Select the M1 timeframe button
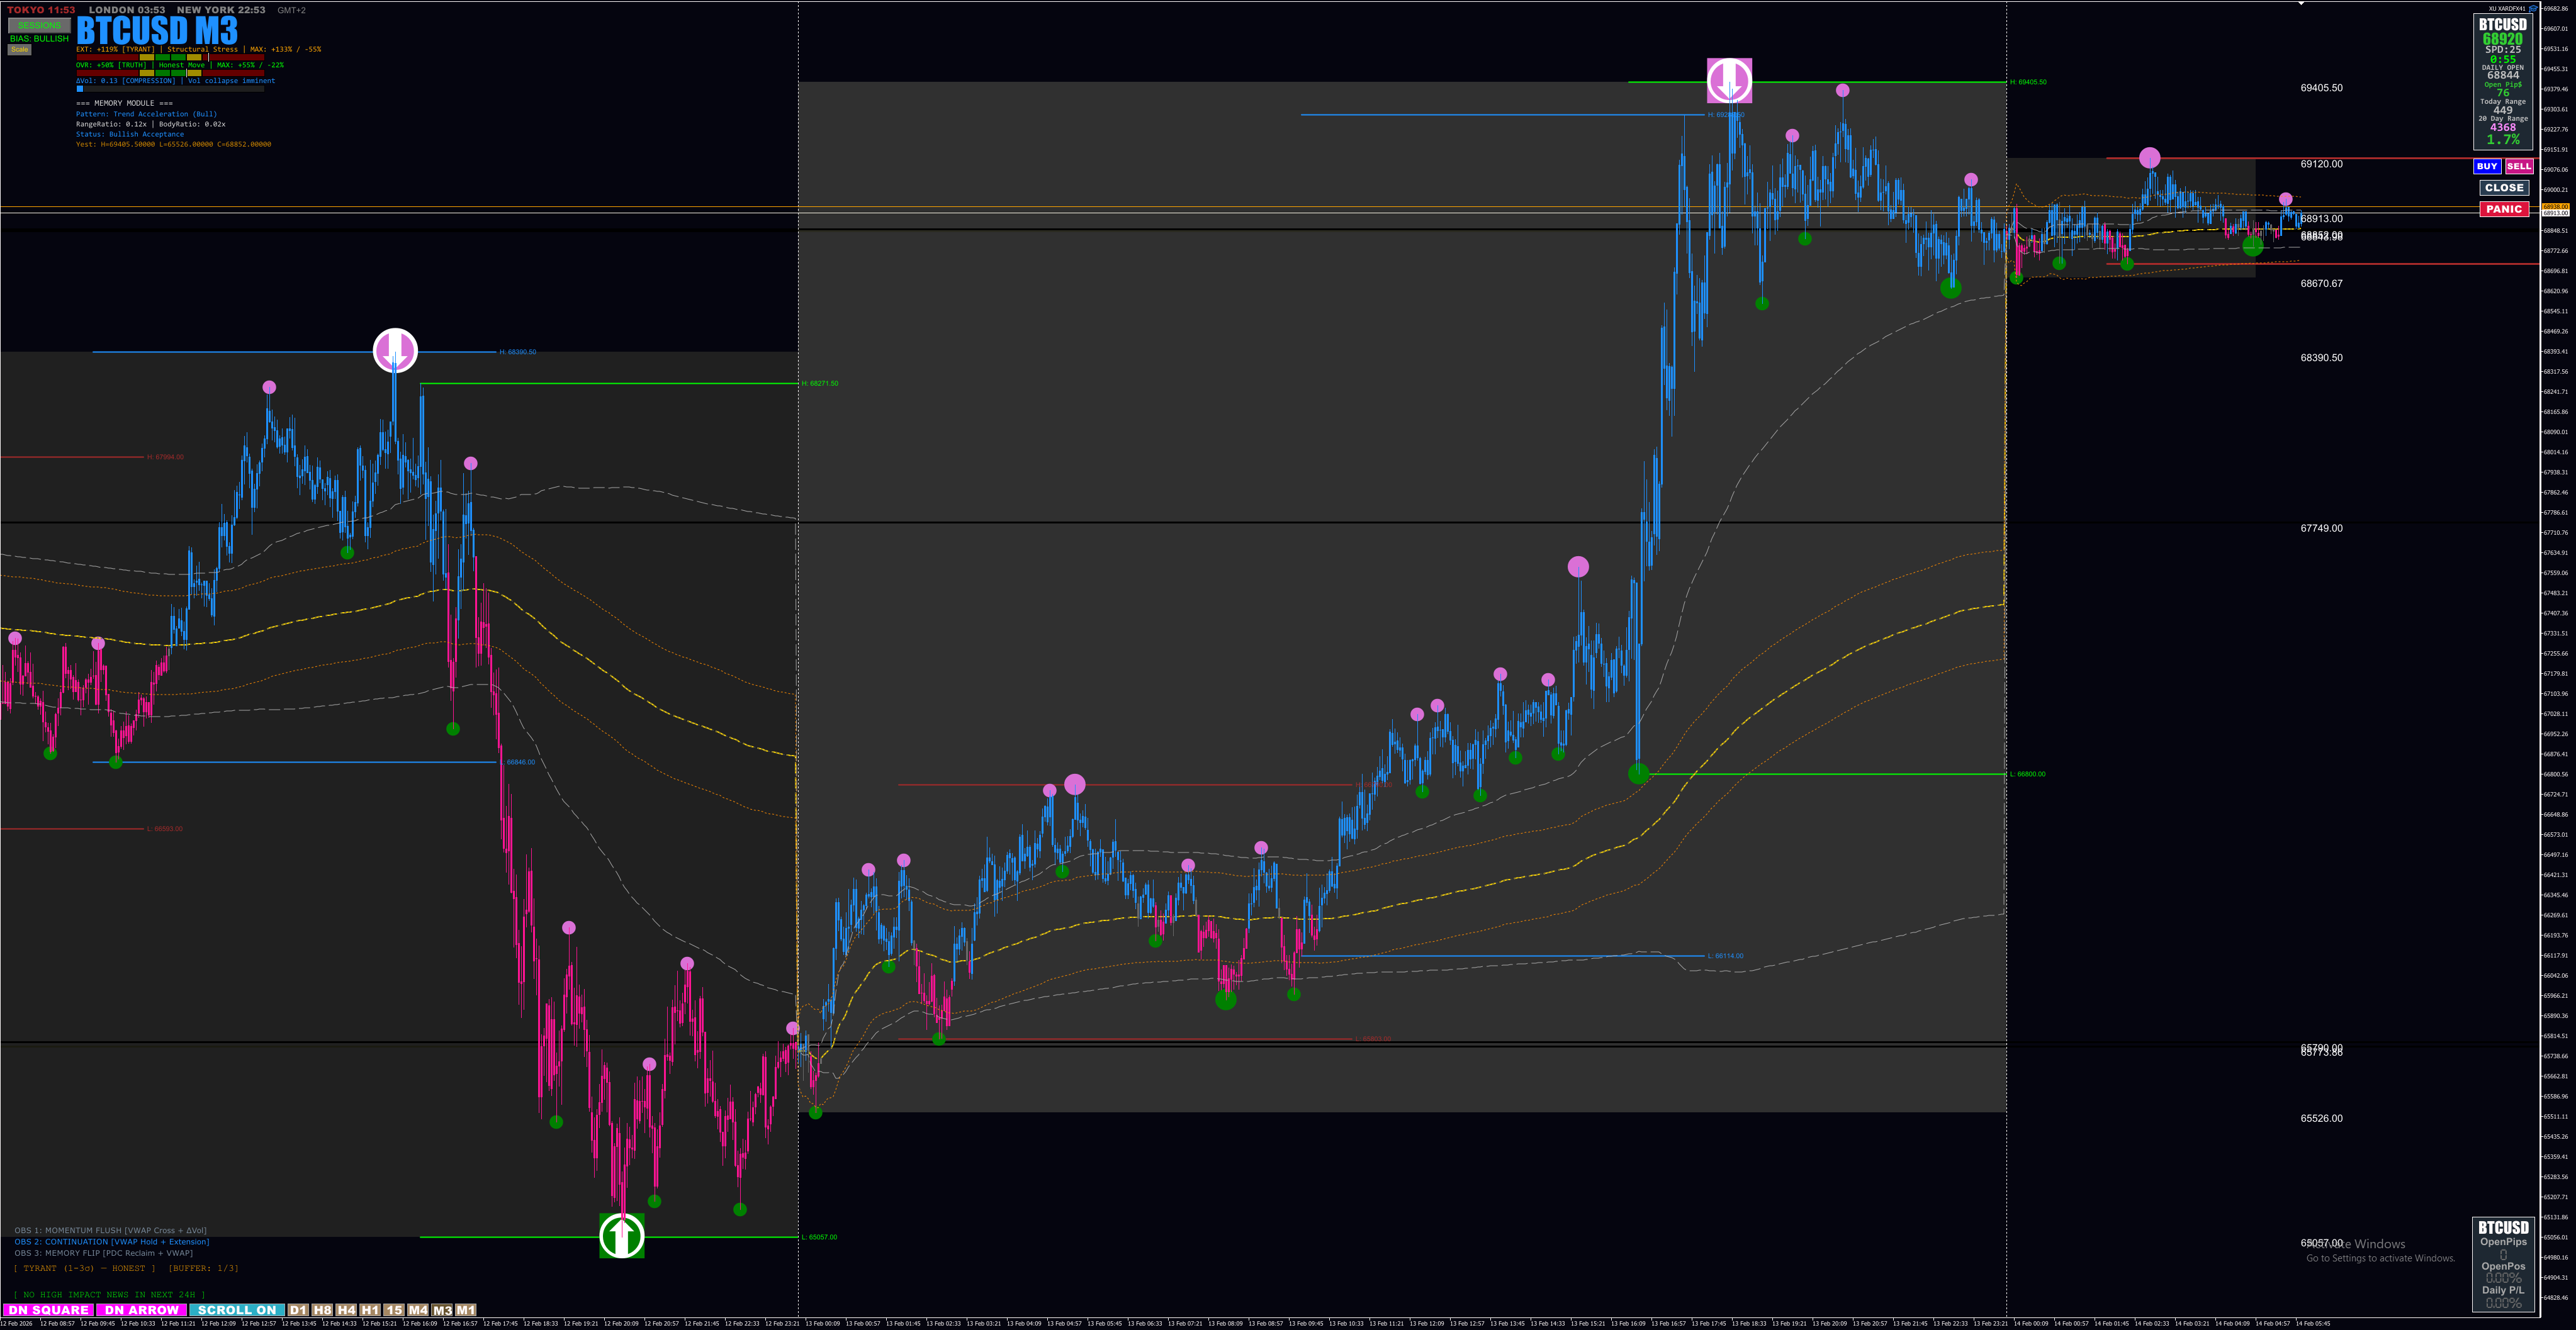The image size is (2576, 1330). pyautogui.click(x=466, y=1310)
